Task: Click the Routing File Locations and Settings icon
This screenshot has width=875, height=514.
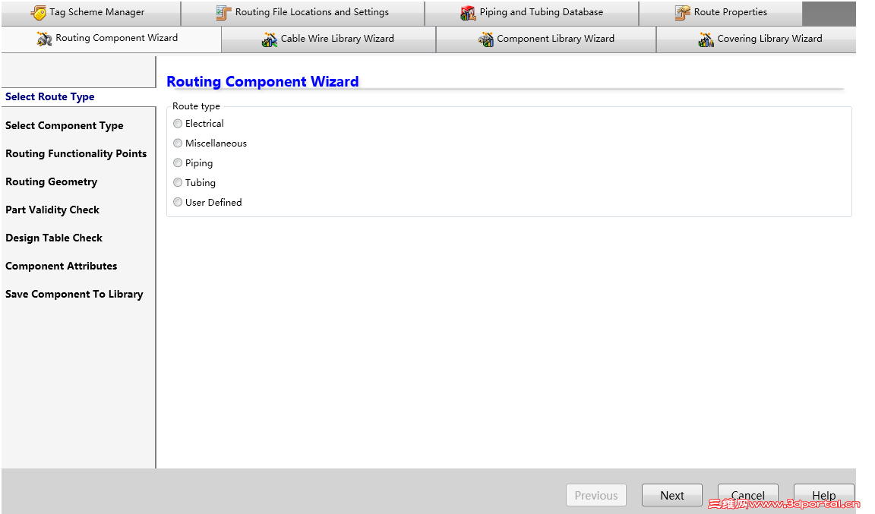Action: (x=223, y=12)
